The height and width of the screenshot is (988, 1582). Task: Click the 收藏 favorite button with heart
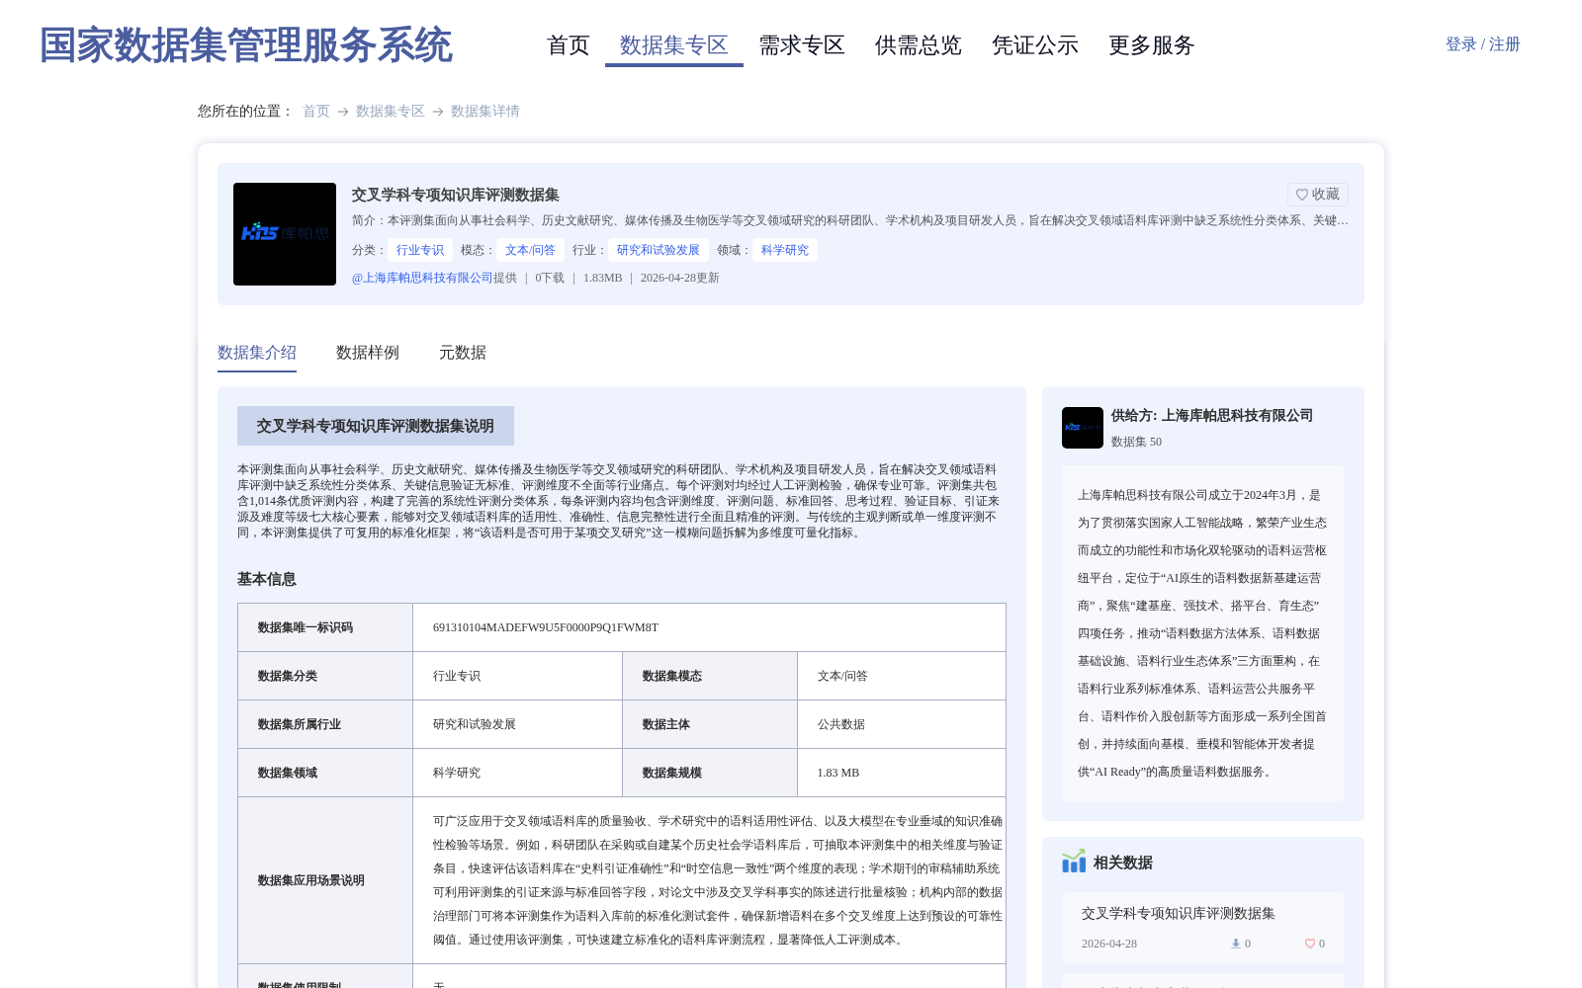pos(1317,195)
